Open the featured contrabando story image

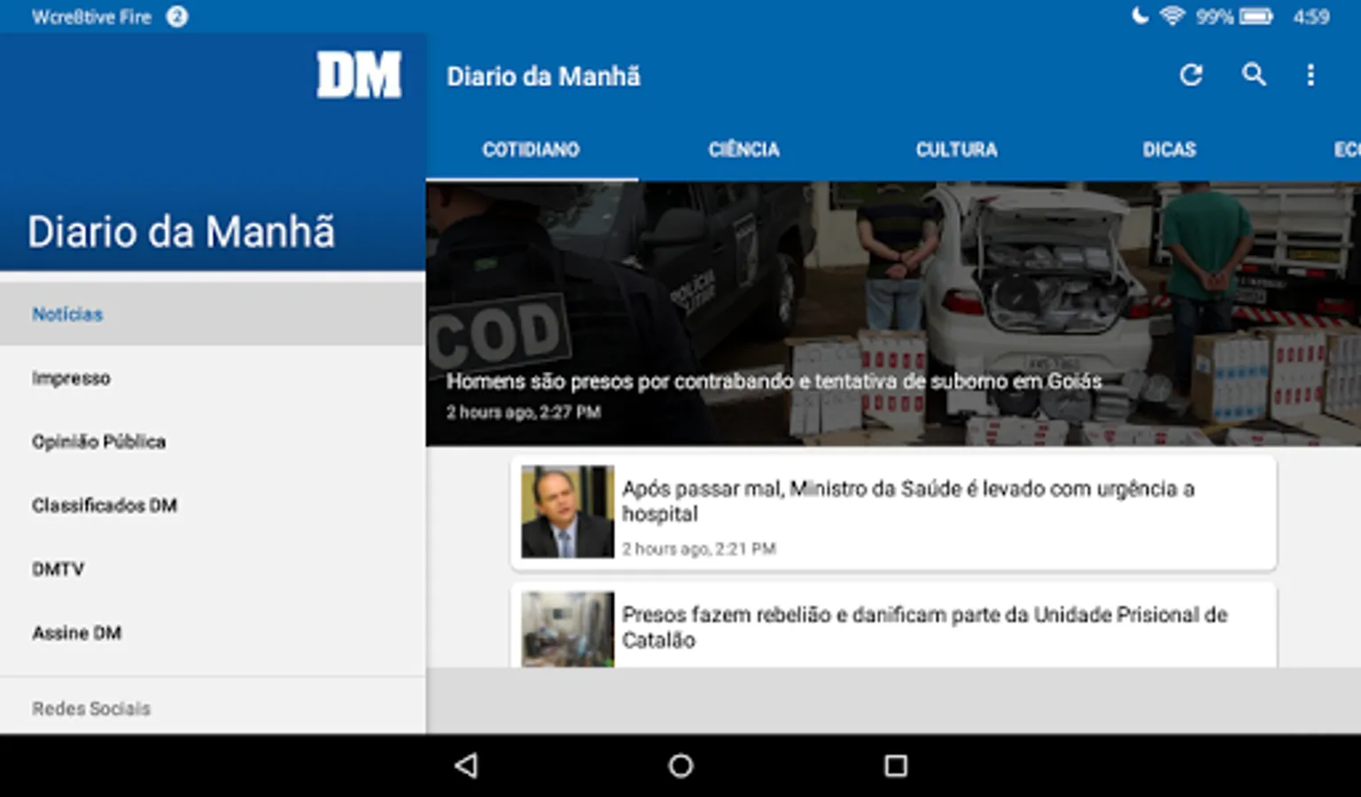pos(893,313)
